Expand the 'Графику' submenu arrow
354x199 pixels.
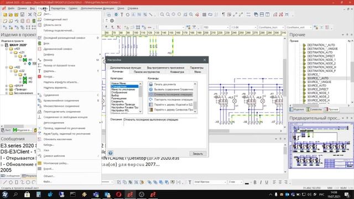pos(100,54)
